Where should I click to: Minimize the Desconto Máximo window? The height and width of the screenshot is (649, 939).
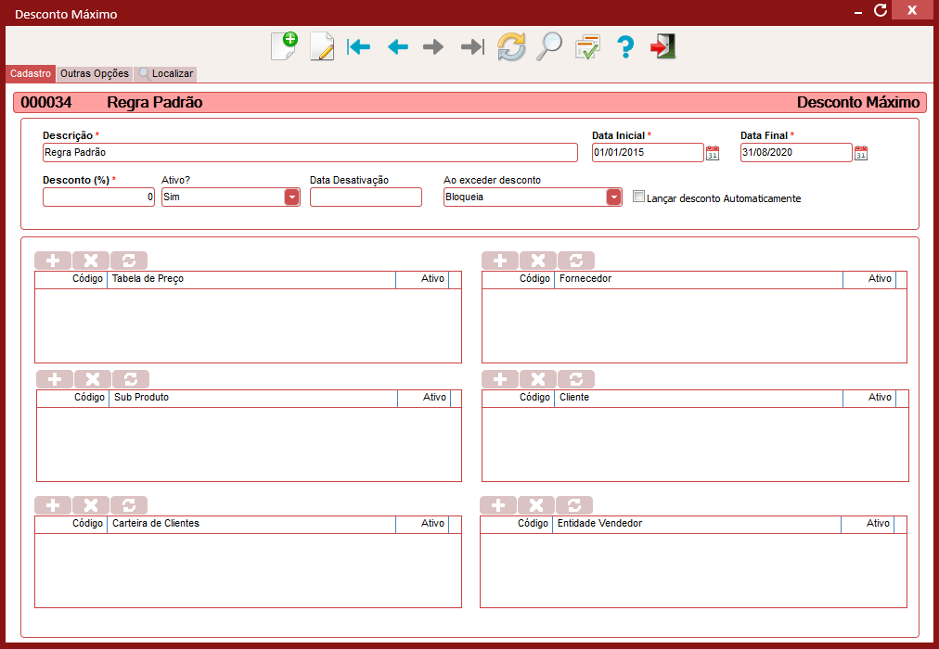(858, 12)
